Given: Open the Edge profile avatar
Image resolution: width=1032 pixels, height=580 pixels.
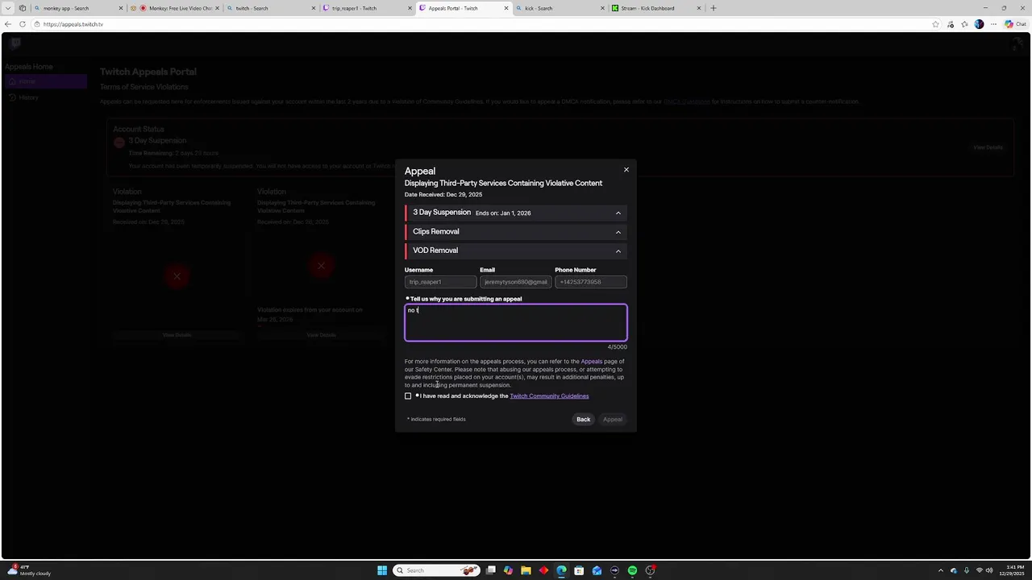Looking at the screenshot, I should pyautogui.click(x=979, y=24).
